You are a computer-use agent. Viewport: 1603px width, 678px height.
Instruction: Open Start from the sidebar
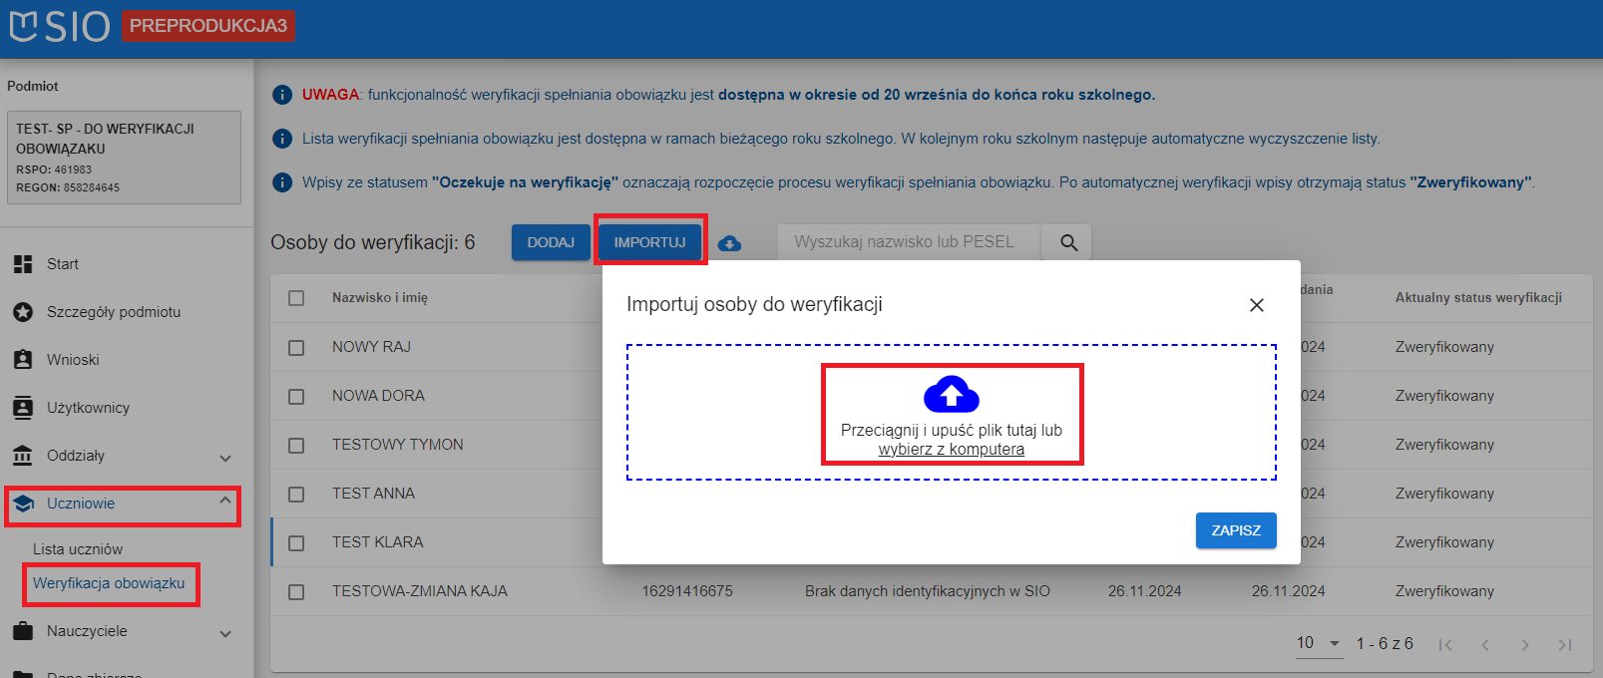pyautogui.click(x=62, y=264)
